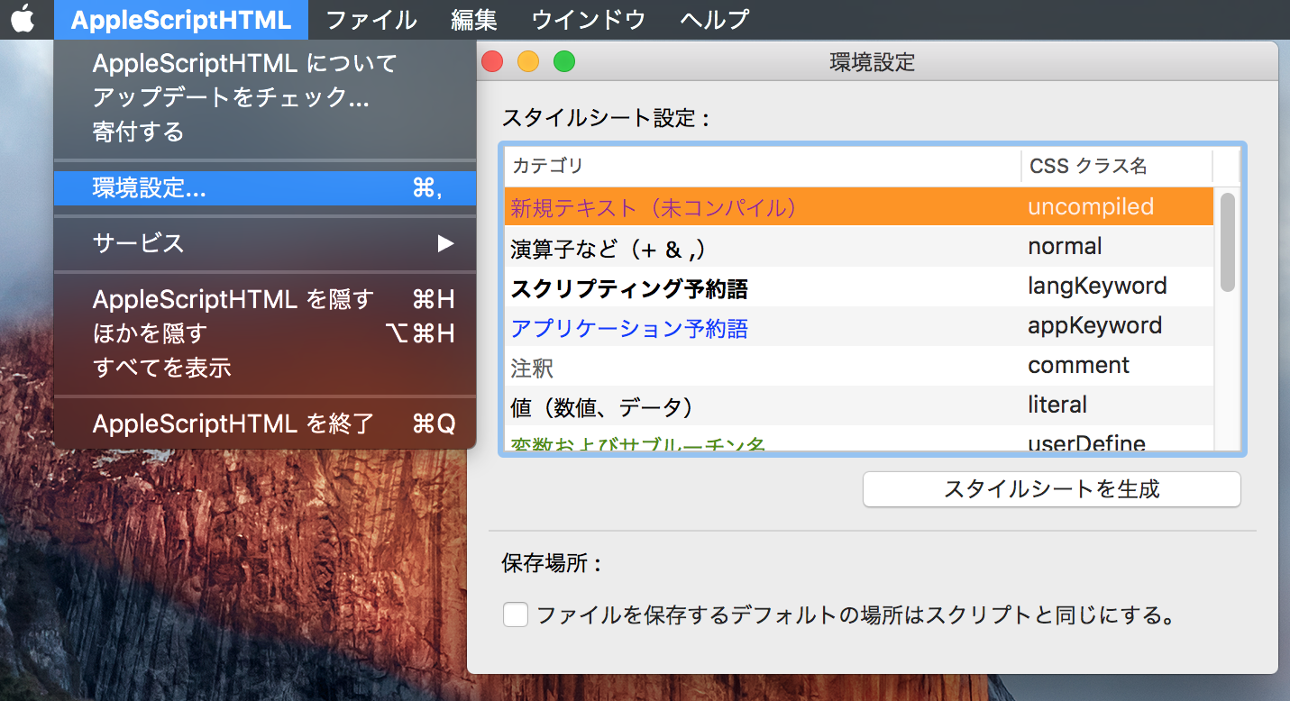Select the スクリプティング予約語 row
Screen dimensions: 1290x701
point(859,287)
